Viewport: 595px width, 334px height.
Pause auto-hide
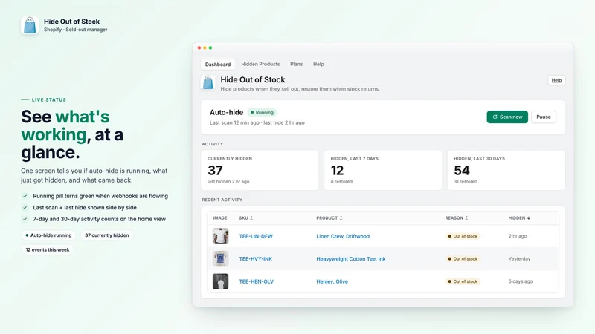544,117
